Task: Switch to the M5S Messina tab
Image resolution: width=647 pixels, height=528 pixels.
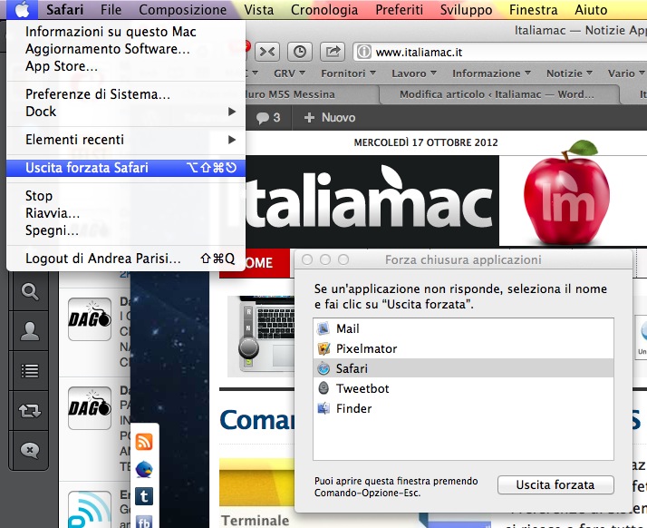Action: [x=312, y=94]
